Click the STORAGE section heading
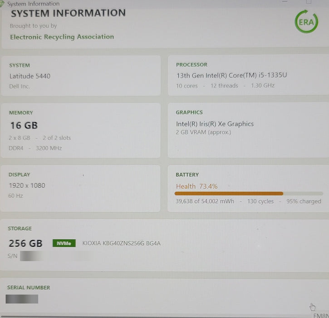329x318 pixels. tap(20, 229)
